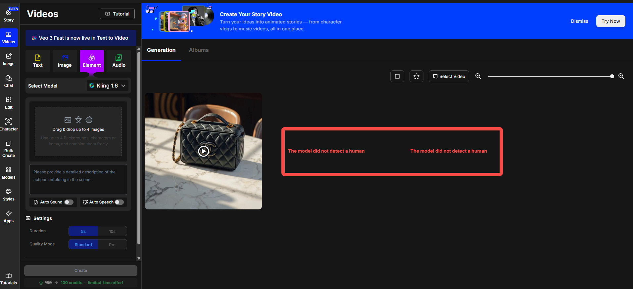Set duration to 10s
The height and width of the screenshot is (289, 633).
(113, 231)
